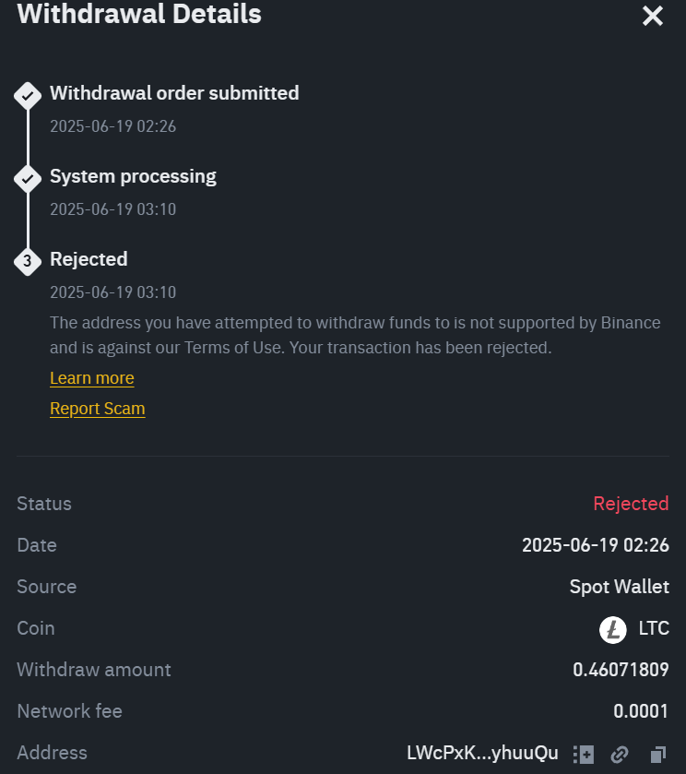Click the Litecoin coin logo

(x=613, y=629)
